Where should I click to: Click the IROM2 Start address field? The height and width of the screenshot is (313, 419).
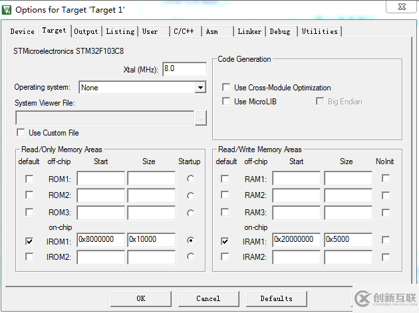pyautogui.click(x=100, y=257)
